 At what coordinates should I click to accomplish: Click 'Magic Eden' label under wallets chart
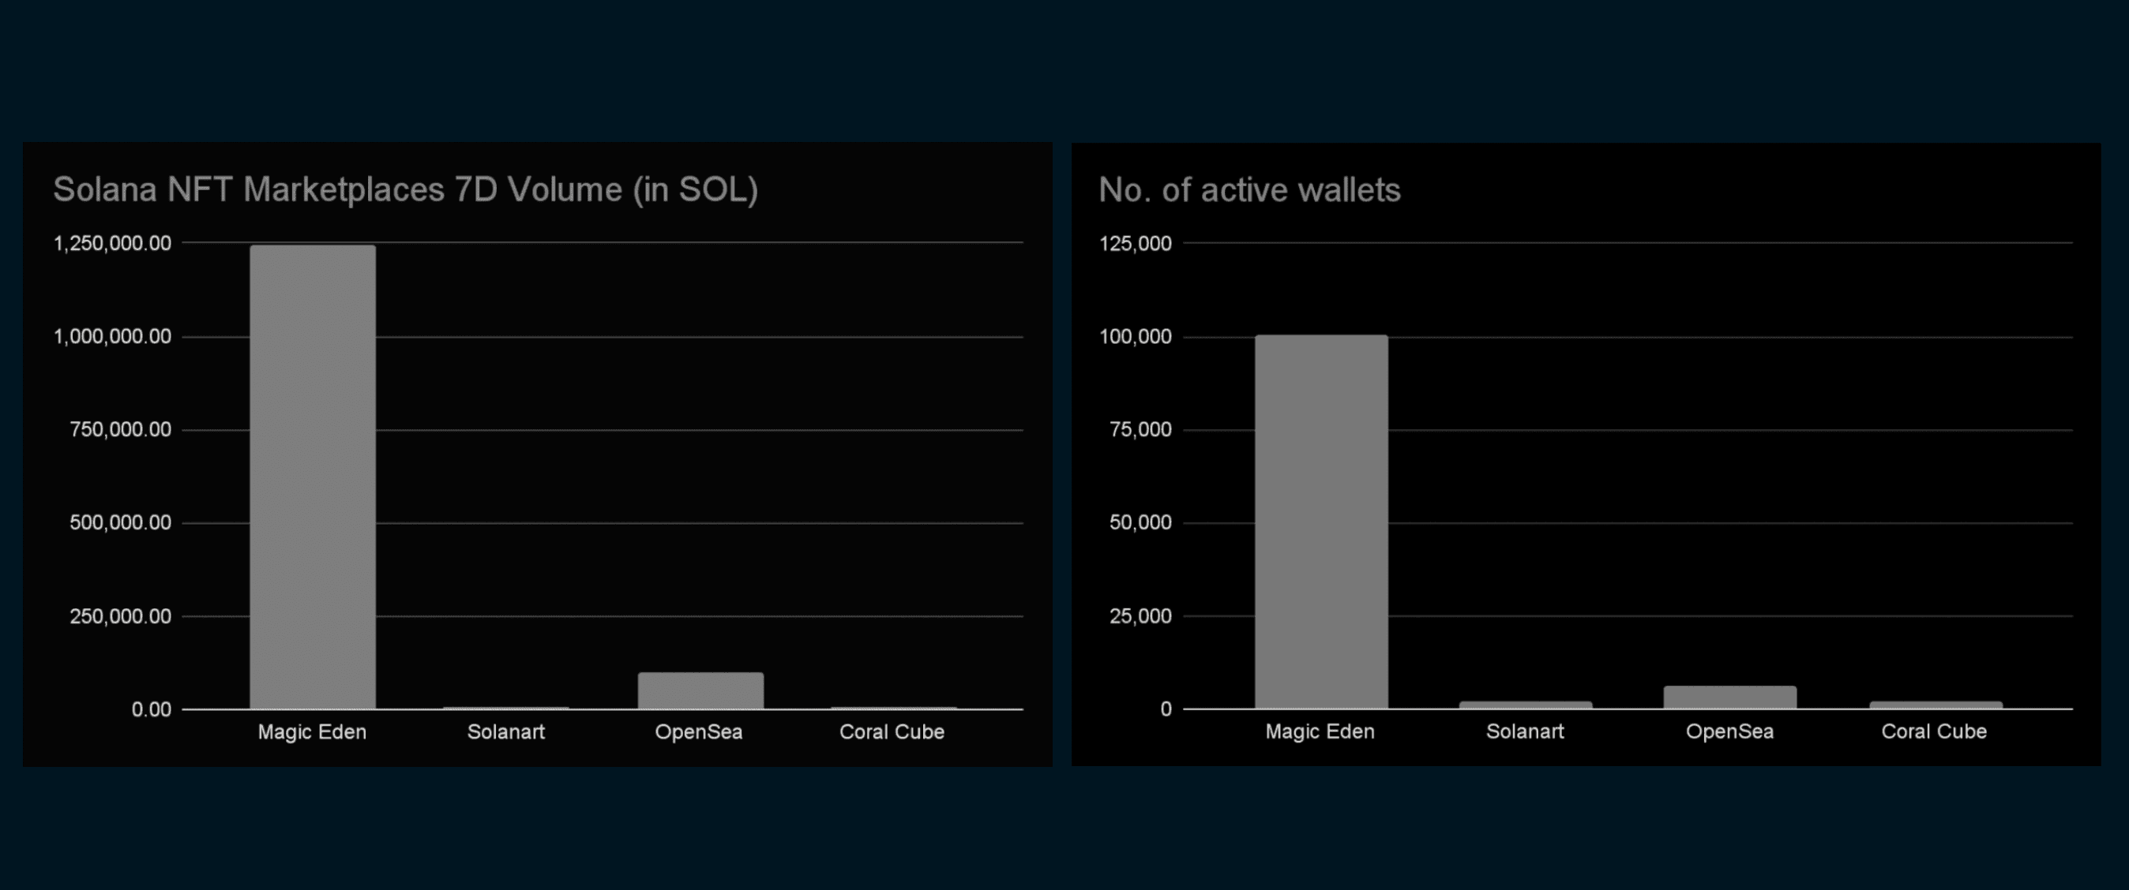click(x=1320, y=731)
